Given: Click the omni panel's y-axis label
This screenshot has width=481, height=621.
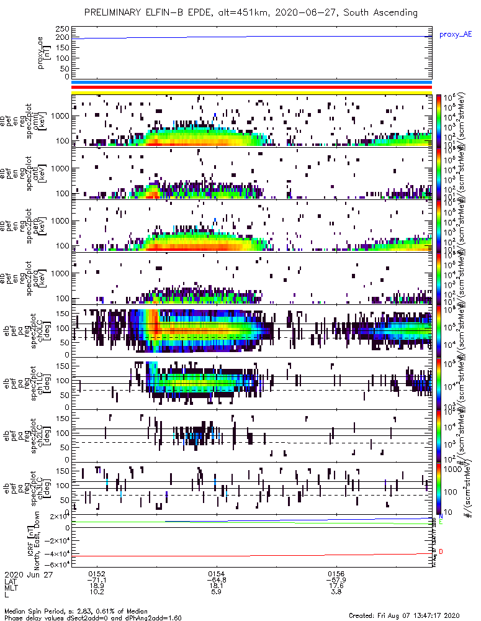Looking at the screenshot, I should 24,121.
